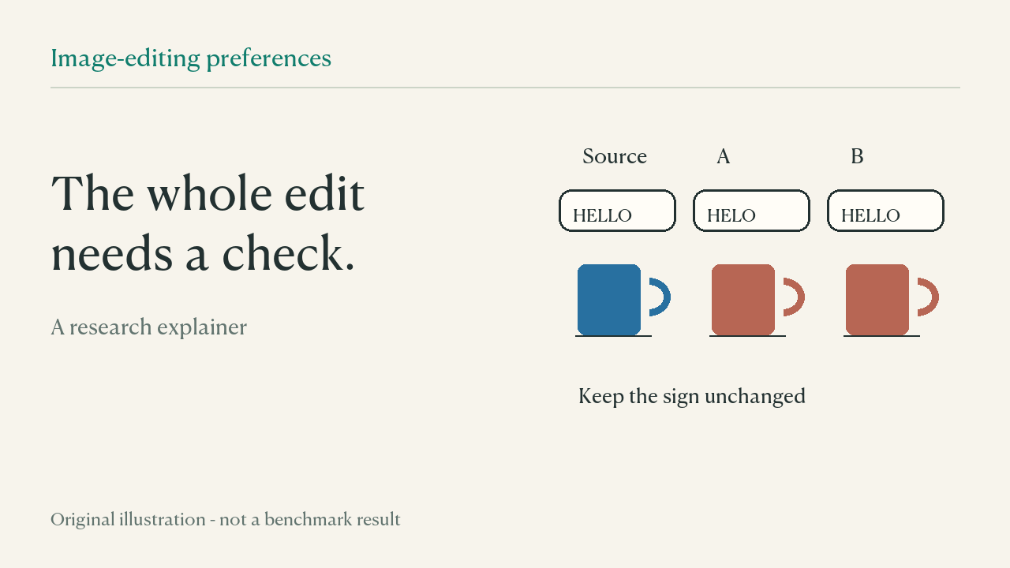
Task: Click the Image-editing preferences header
Action: point(191,58)
